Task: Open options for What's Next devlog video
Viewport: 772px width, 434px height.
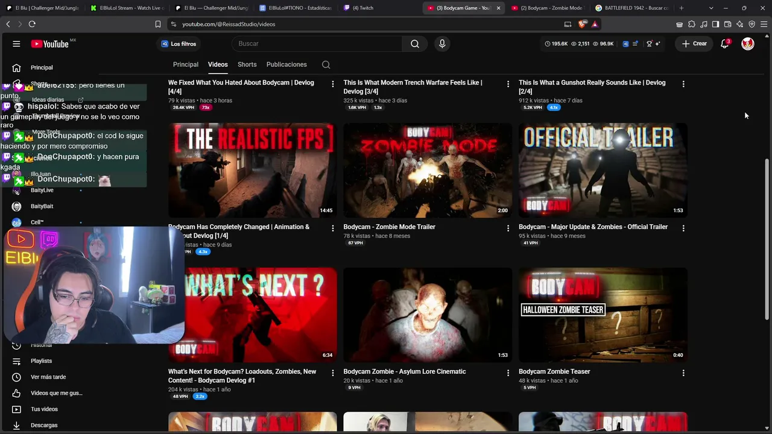Action: pos(332,373)
